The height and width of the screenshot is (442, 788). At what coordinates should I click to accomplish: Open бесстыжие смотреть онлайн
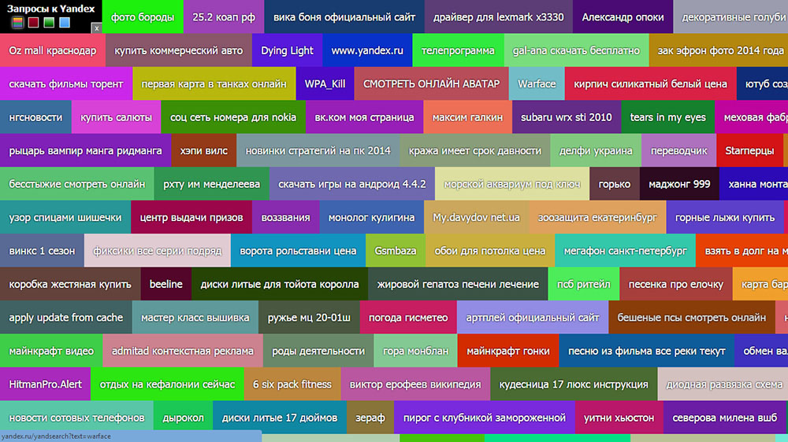point(77,183)
